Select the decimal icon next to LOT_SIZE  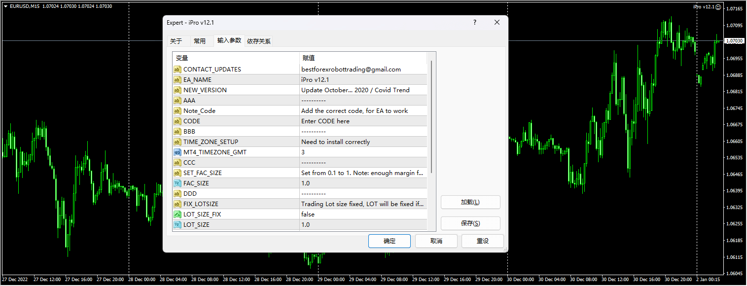point(178,224)
